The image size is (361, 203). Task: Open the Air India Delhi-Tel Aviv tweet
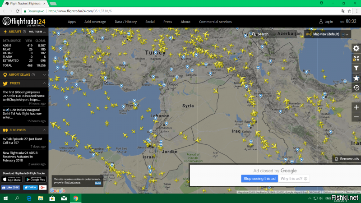[22, 114]
